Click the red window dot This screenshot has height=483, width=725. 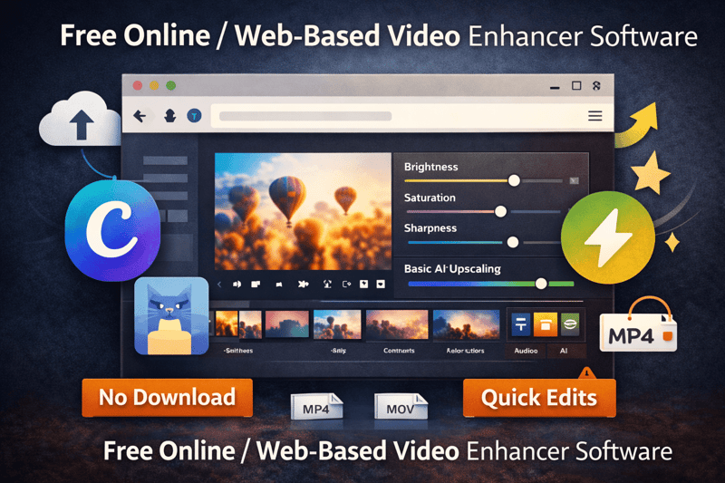[138, 85]
